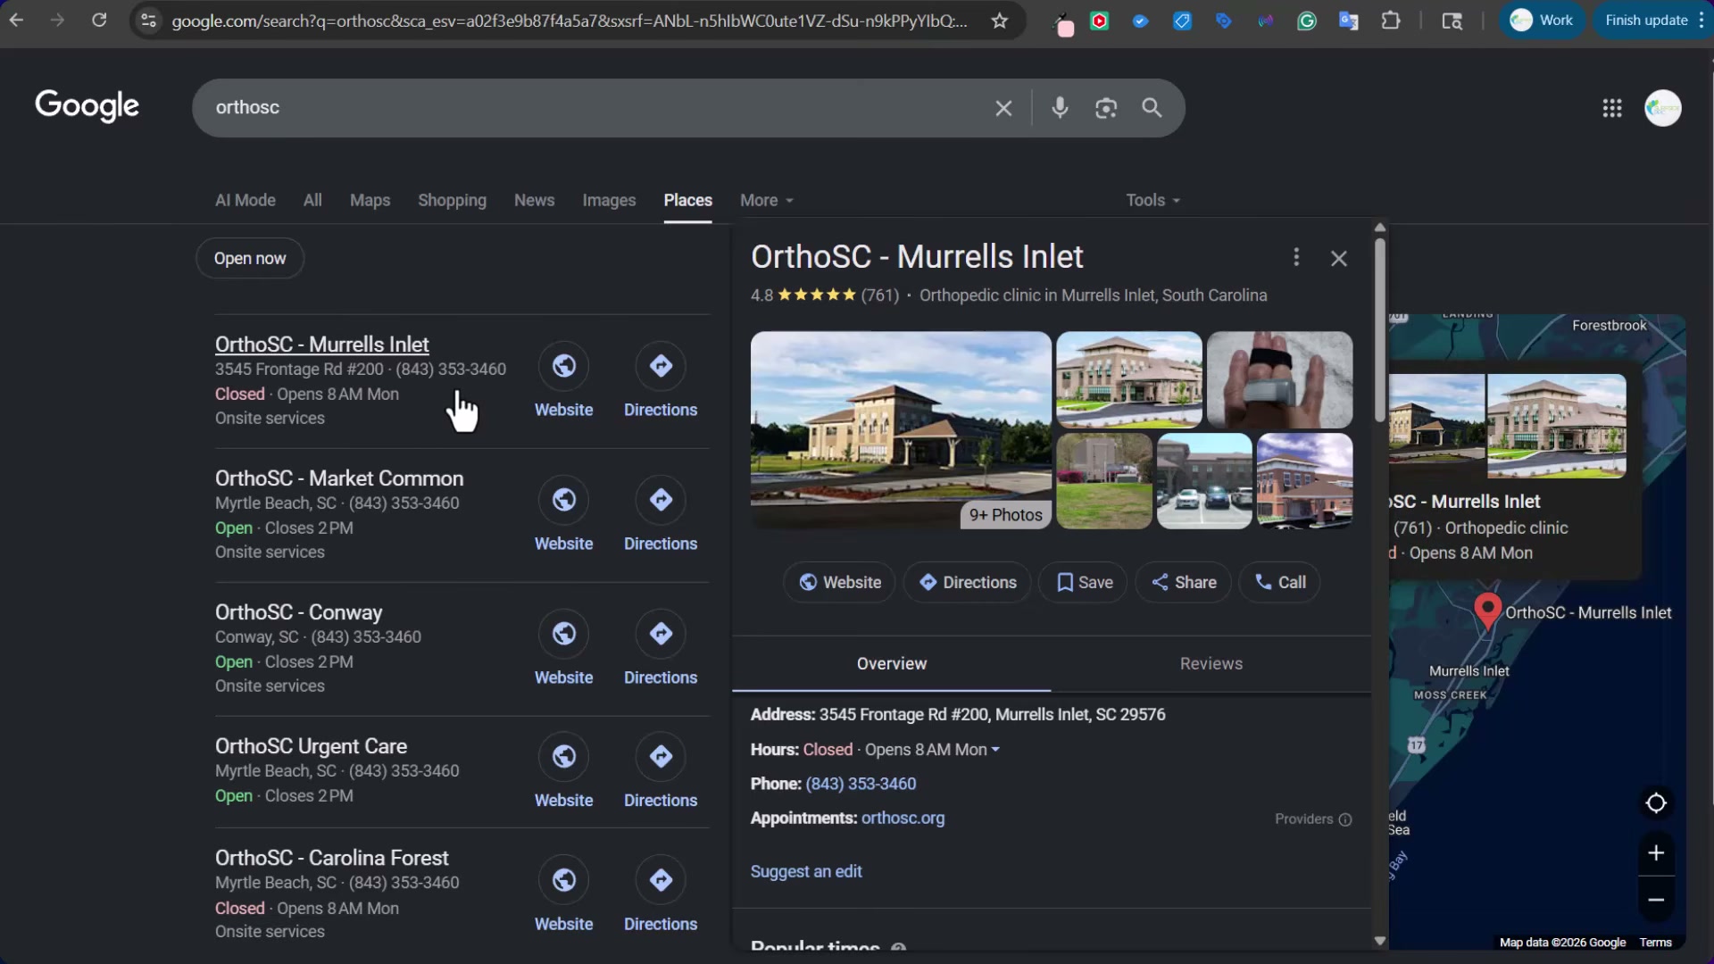Open Website icon for OrthoSC Urgent Care

pos(563,757)
